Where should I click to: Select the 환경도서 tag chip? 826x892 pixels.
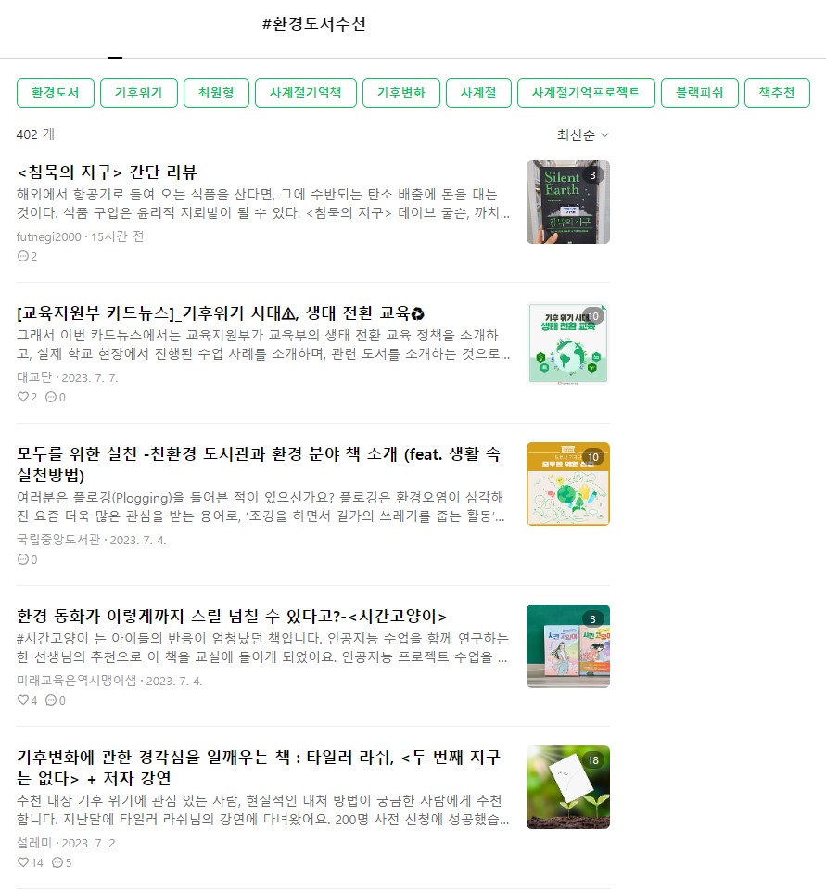(x=56, y=93)
